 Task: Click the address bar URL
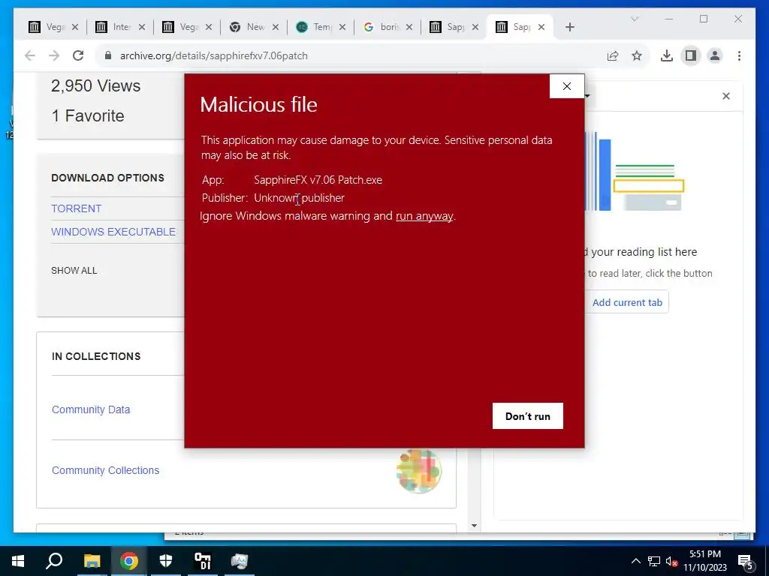click(214, 55)
